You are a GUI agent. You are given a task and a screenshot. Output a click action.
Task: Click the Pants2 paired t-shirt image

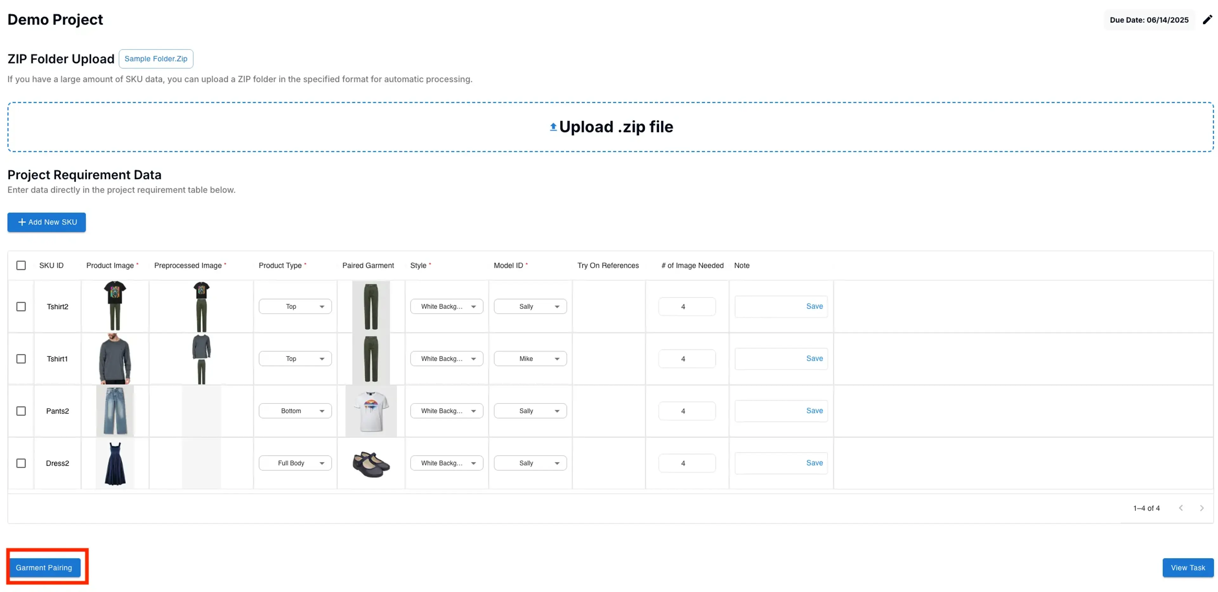pos(371,411)
